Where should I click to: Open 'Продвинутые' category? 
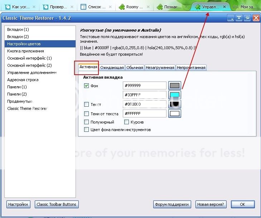[x=40, y=101]
